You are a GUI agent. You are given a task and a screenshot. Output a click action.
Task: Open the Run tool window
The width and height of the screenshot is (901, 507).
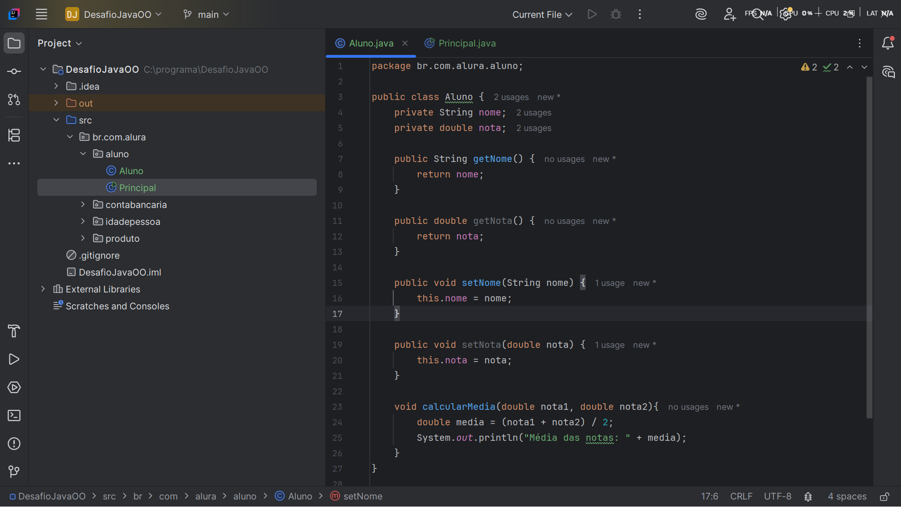(14, 359)
